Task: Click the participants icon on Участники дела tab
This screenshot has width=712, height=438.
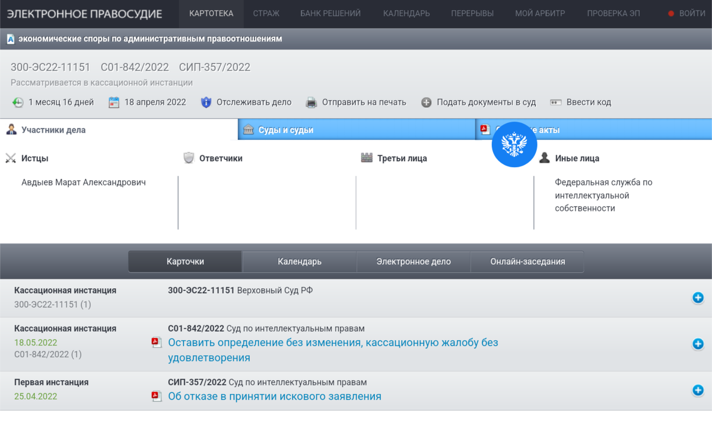Action: click(x=11, y=130)
